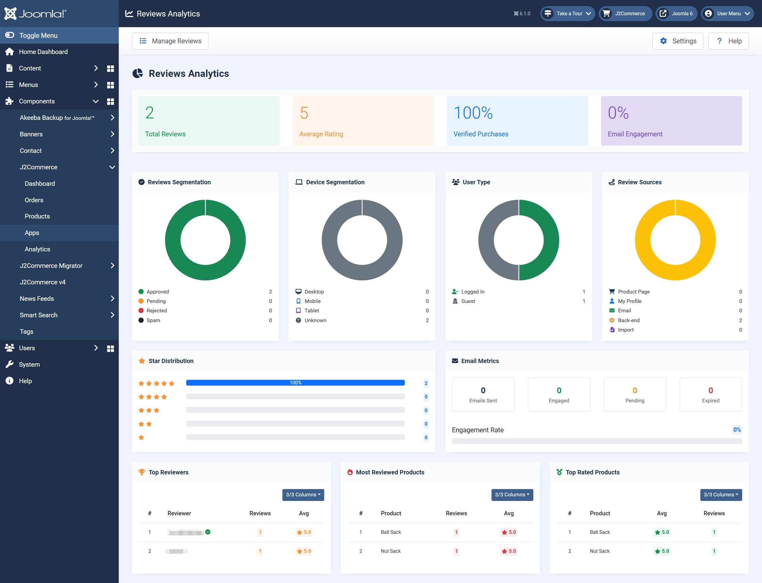
Task: Click the five-star 100% progress bar
Action: 296,383
